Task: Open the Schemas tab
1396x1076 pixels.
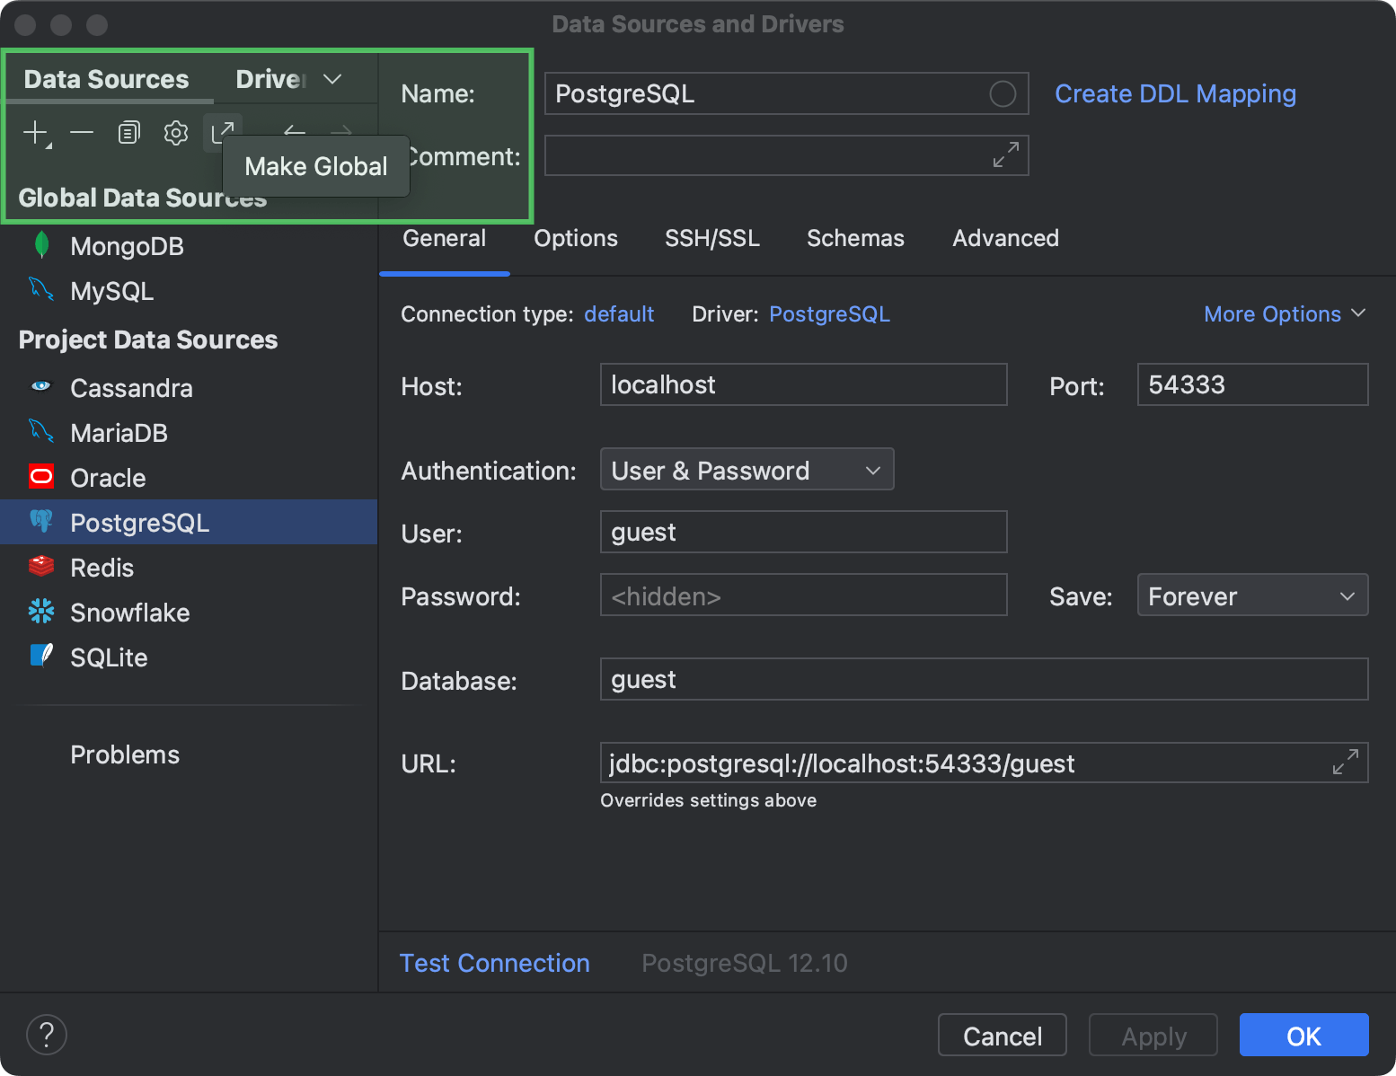Action: (854, 238)
